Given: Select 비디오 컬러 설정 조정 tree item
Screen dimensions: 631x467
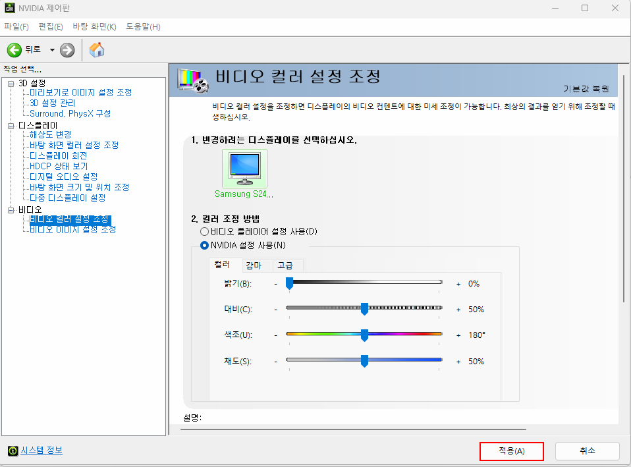Looking at the screenshot, I should pos(70,219).
